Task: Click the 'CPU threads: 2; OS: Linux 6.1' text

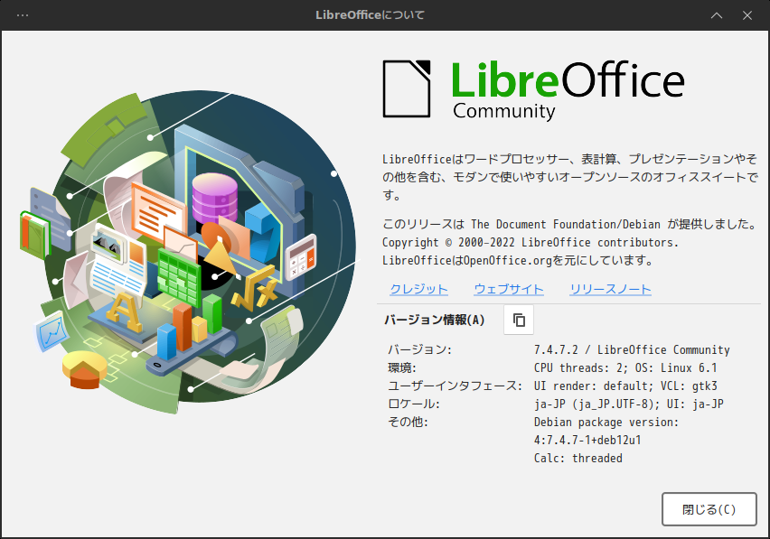Action: [625, 367]
